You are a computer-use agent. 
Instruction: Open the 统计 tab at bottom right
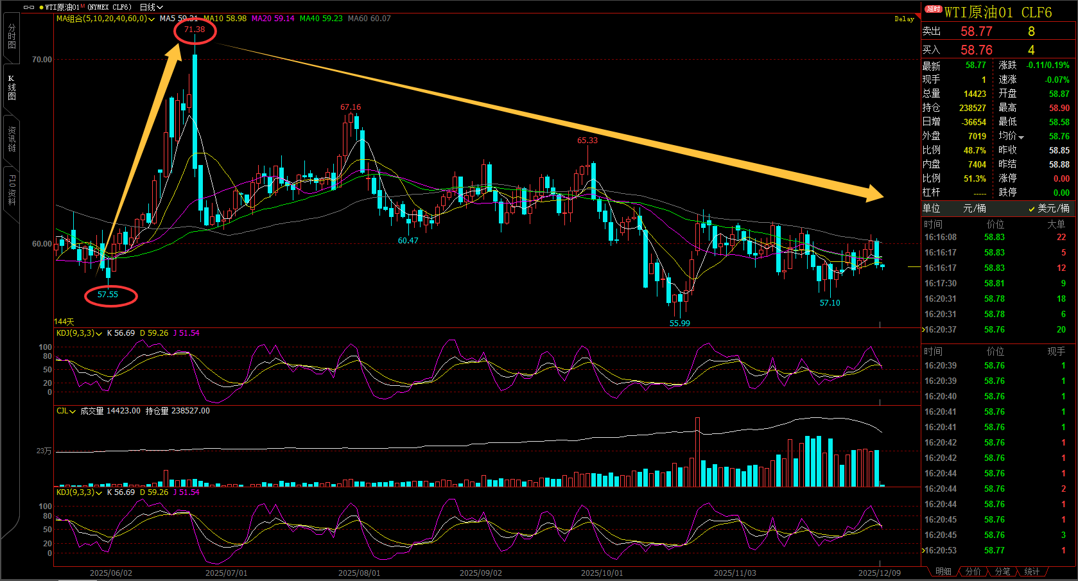(x=1031, y=571)
